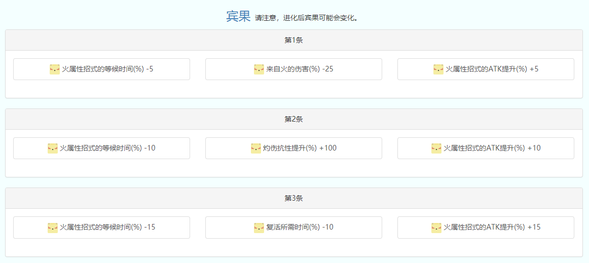Select the 来自火的伤害(%) -25 text label
589x263 pixels.
pos(300,69)
